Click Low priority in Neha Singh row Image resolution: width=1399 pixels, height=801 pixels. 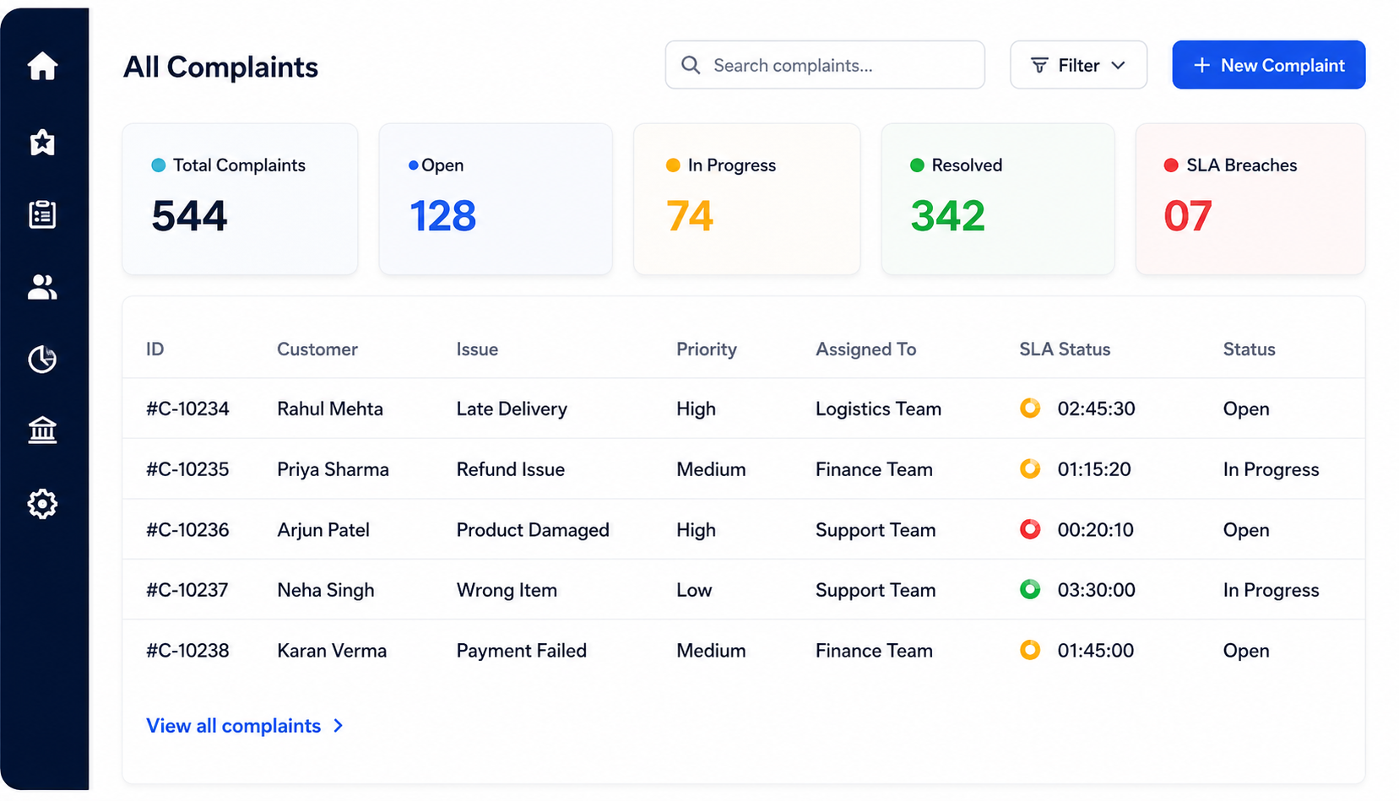694,590
